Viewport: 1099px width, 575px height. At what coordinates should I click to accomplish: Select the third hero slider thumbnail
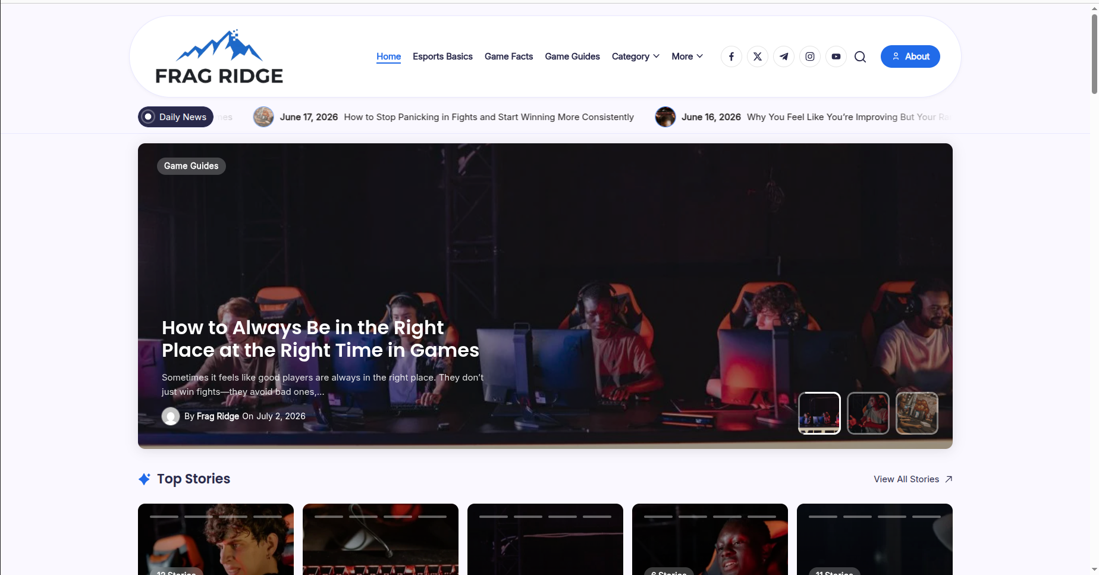916,413
